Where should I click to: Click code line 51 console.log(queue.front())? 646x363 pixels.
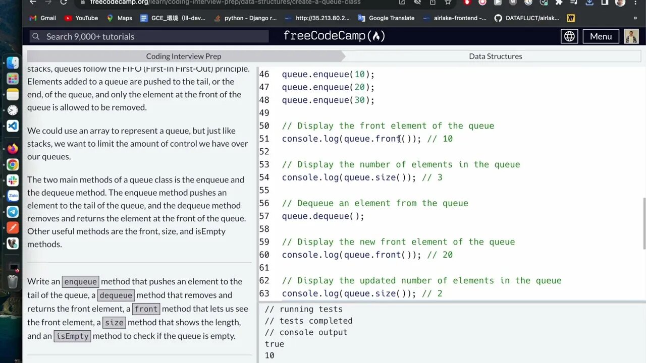(367, 139)
